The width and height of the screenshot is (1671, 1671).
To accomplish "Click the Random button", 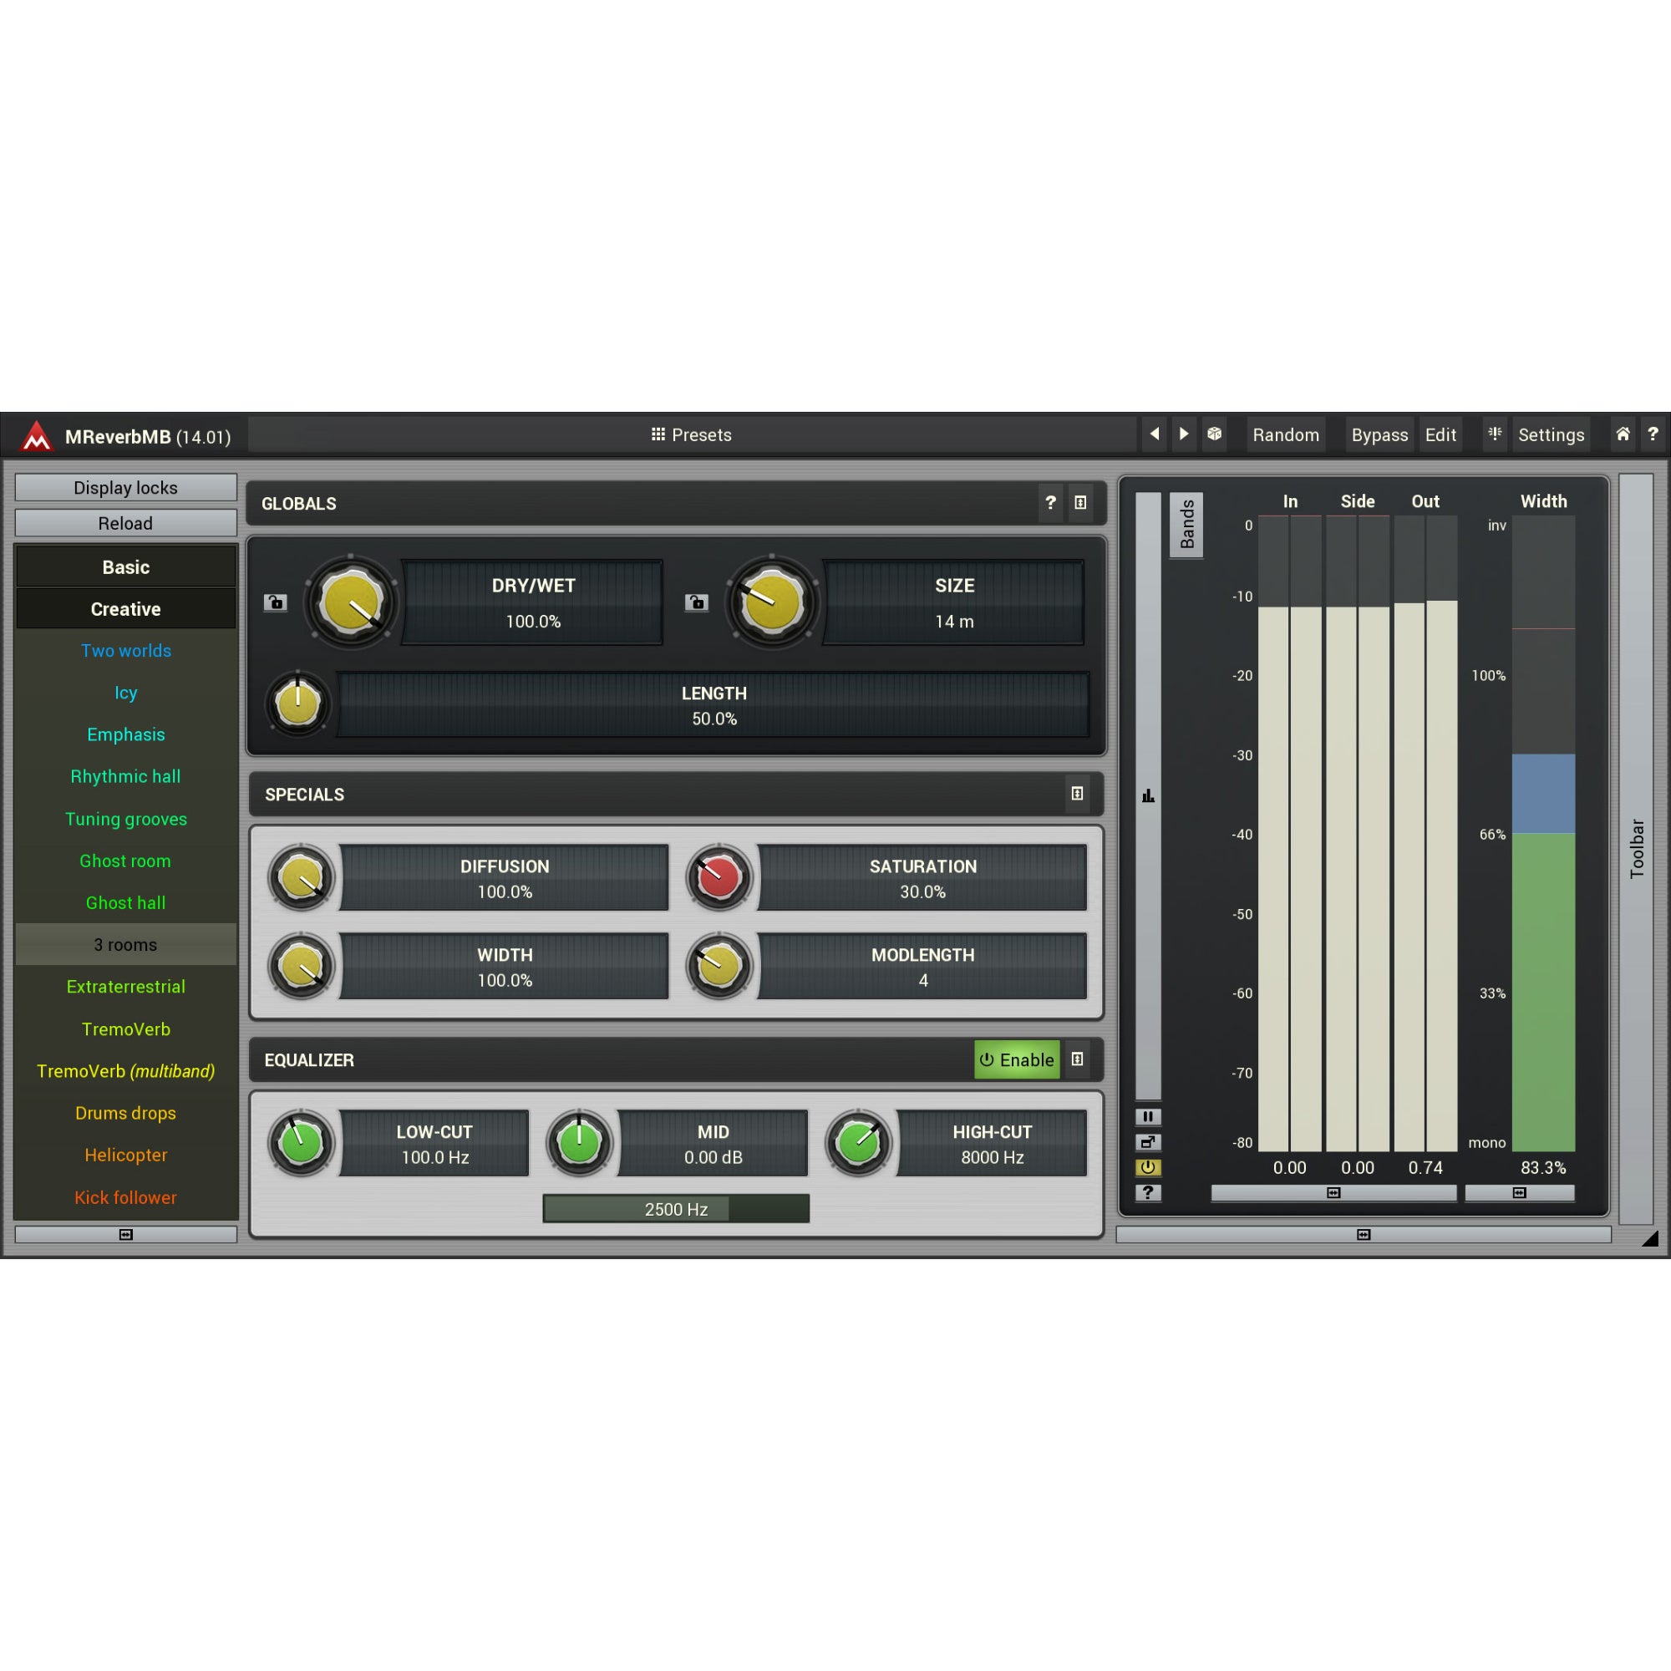I will 1286,434.
